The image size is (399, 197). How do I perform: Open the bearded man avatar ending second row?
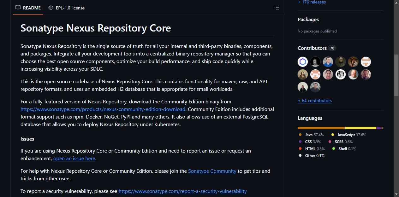(x=366, y=74)
